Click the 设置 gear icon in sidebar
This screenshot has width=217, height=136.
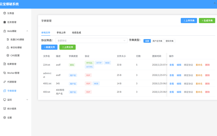pos(5,118)
